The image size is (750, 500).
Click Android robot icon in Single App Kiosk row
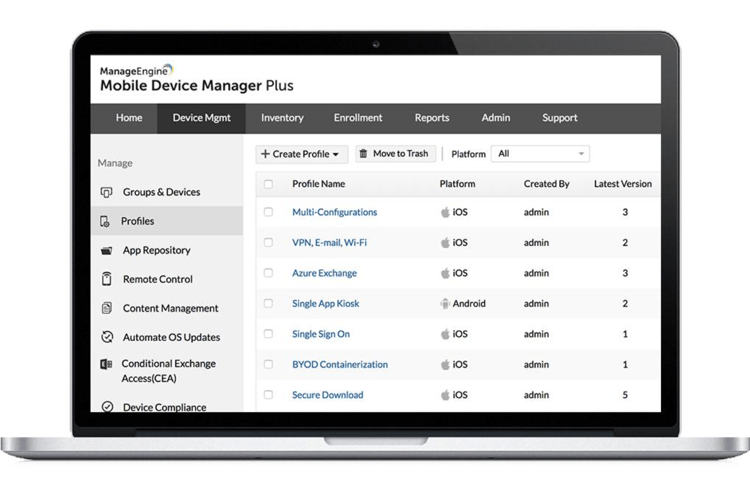(x=445, y=303)
